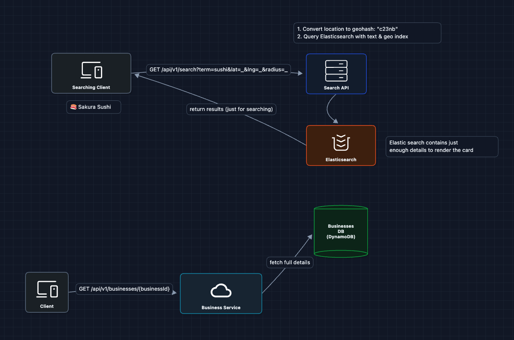Screen dimensions: 514x340
Task: Select the server rack icon in Search API
Action: tap(336, 70)
